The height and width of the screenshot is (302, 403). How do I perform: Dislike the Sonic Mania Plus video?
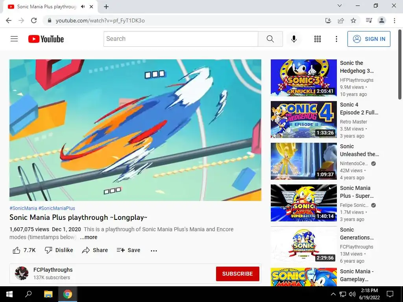pos(59,250)
